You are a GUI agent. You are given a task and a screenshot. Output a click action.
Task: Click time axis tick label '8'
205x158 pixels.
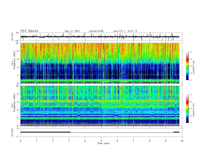pos(150,141)
